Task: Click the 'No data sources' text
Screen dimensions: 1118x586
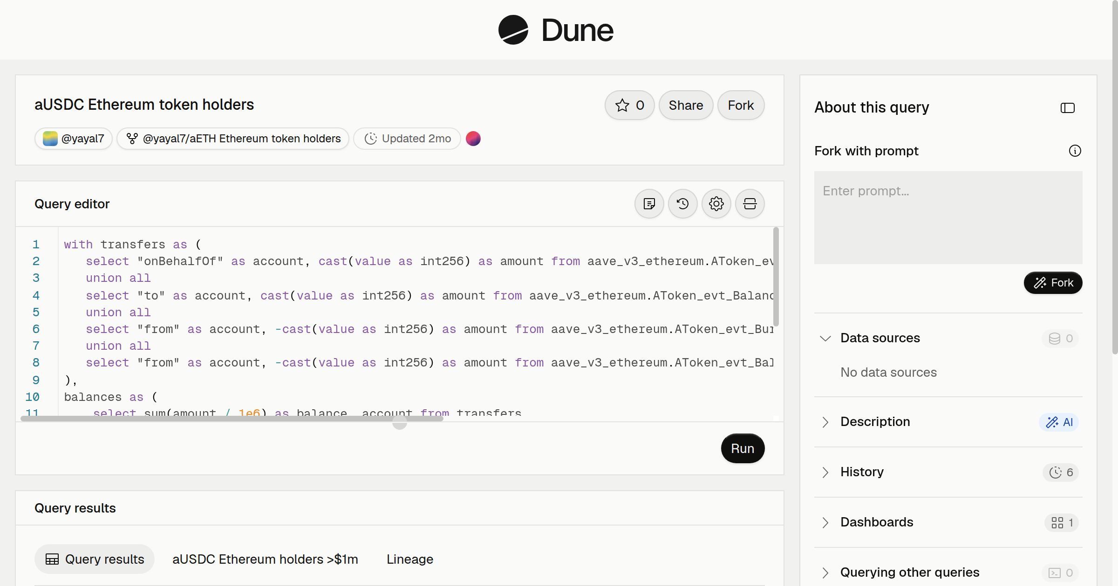Action: pos(888,372)
